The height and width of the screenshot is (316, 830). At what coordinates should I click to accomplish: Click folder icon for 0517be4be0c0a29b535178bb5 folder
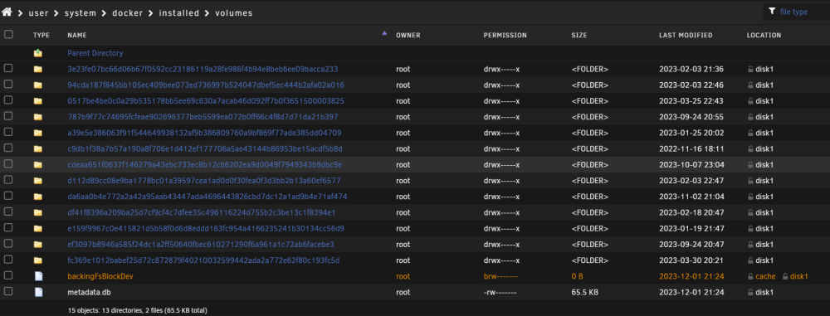[x=37, y=100]
